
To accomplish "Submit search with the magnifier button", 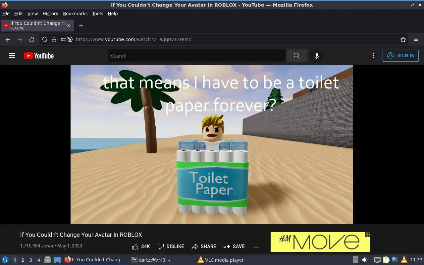I will click(296, 56).
